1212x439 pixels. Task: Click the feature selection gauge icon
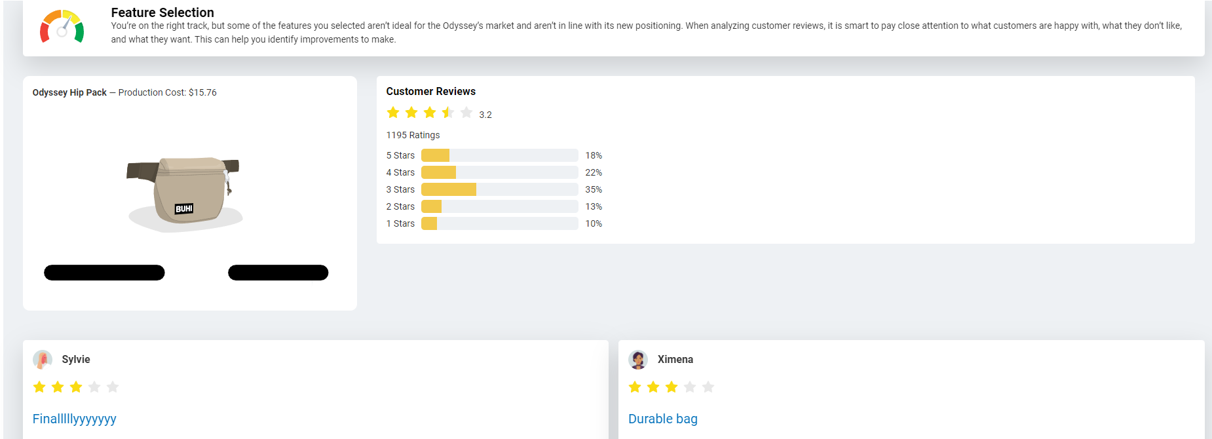[x=62, y=27]
